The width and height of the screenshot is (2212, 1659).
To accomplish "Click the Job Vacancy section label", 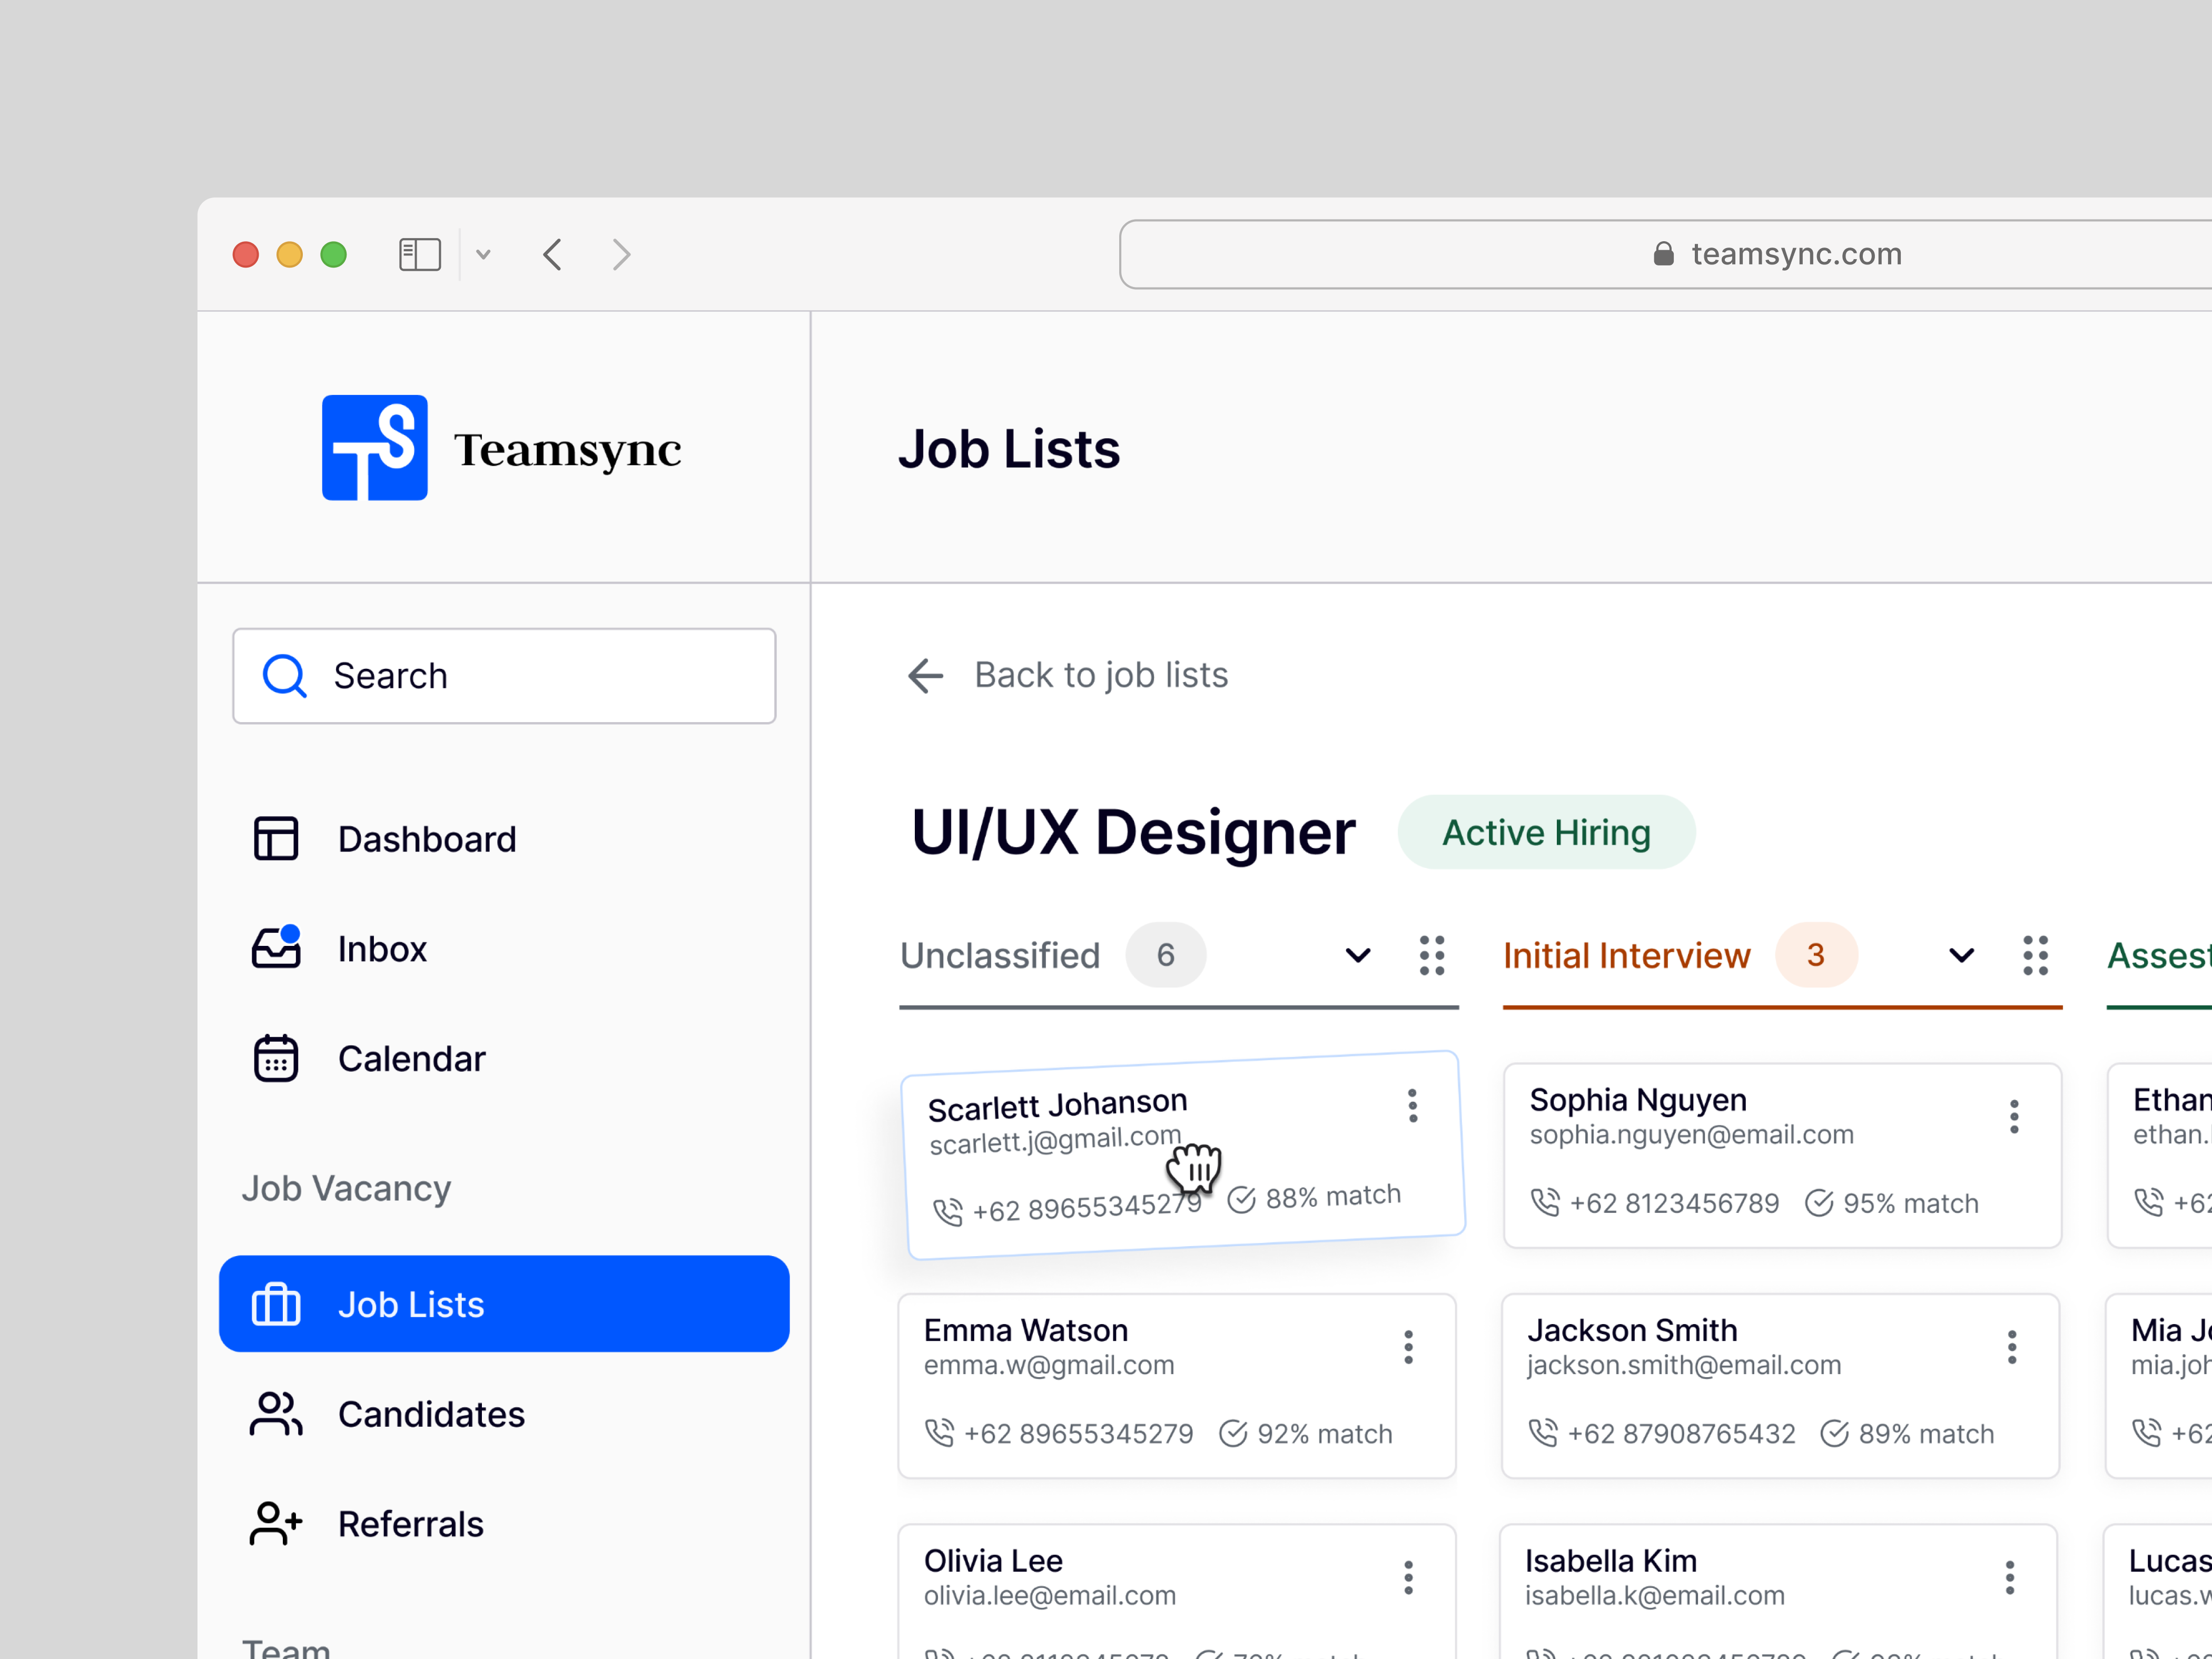I will click(x=346, y=1188).
